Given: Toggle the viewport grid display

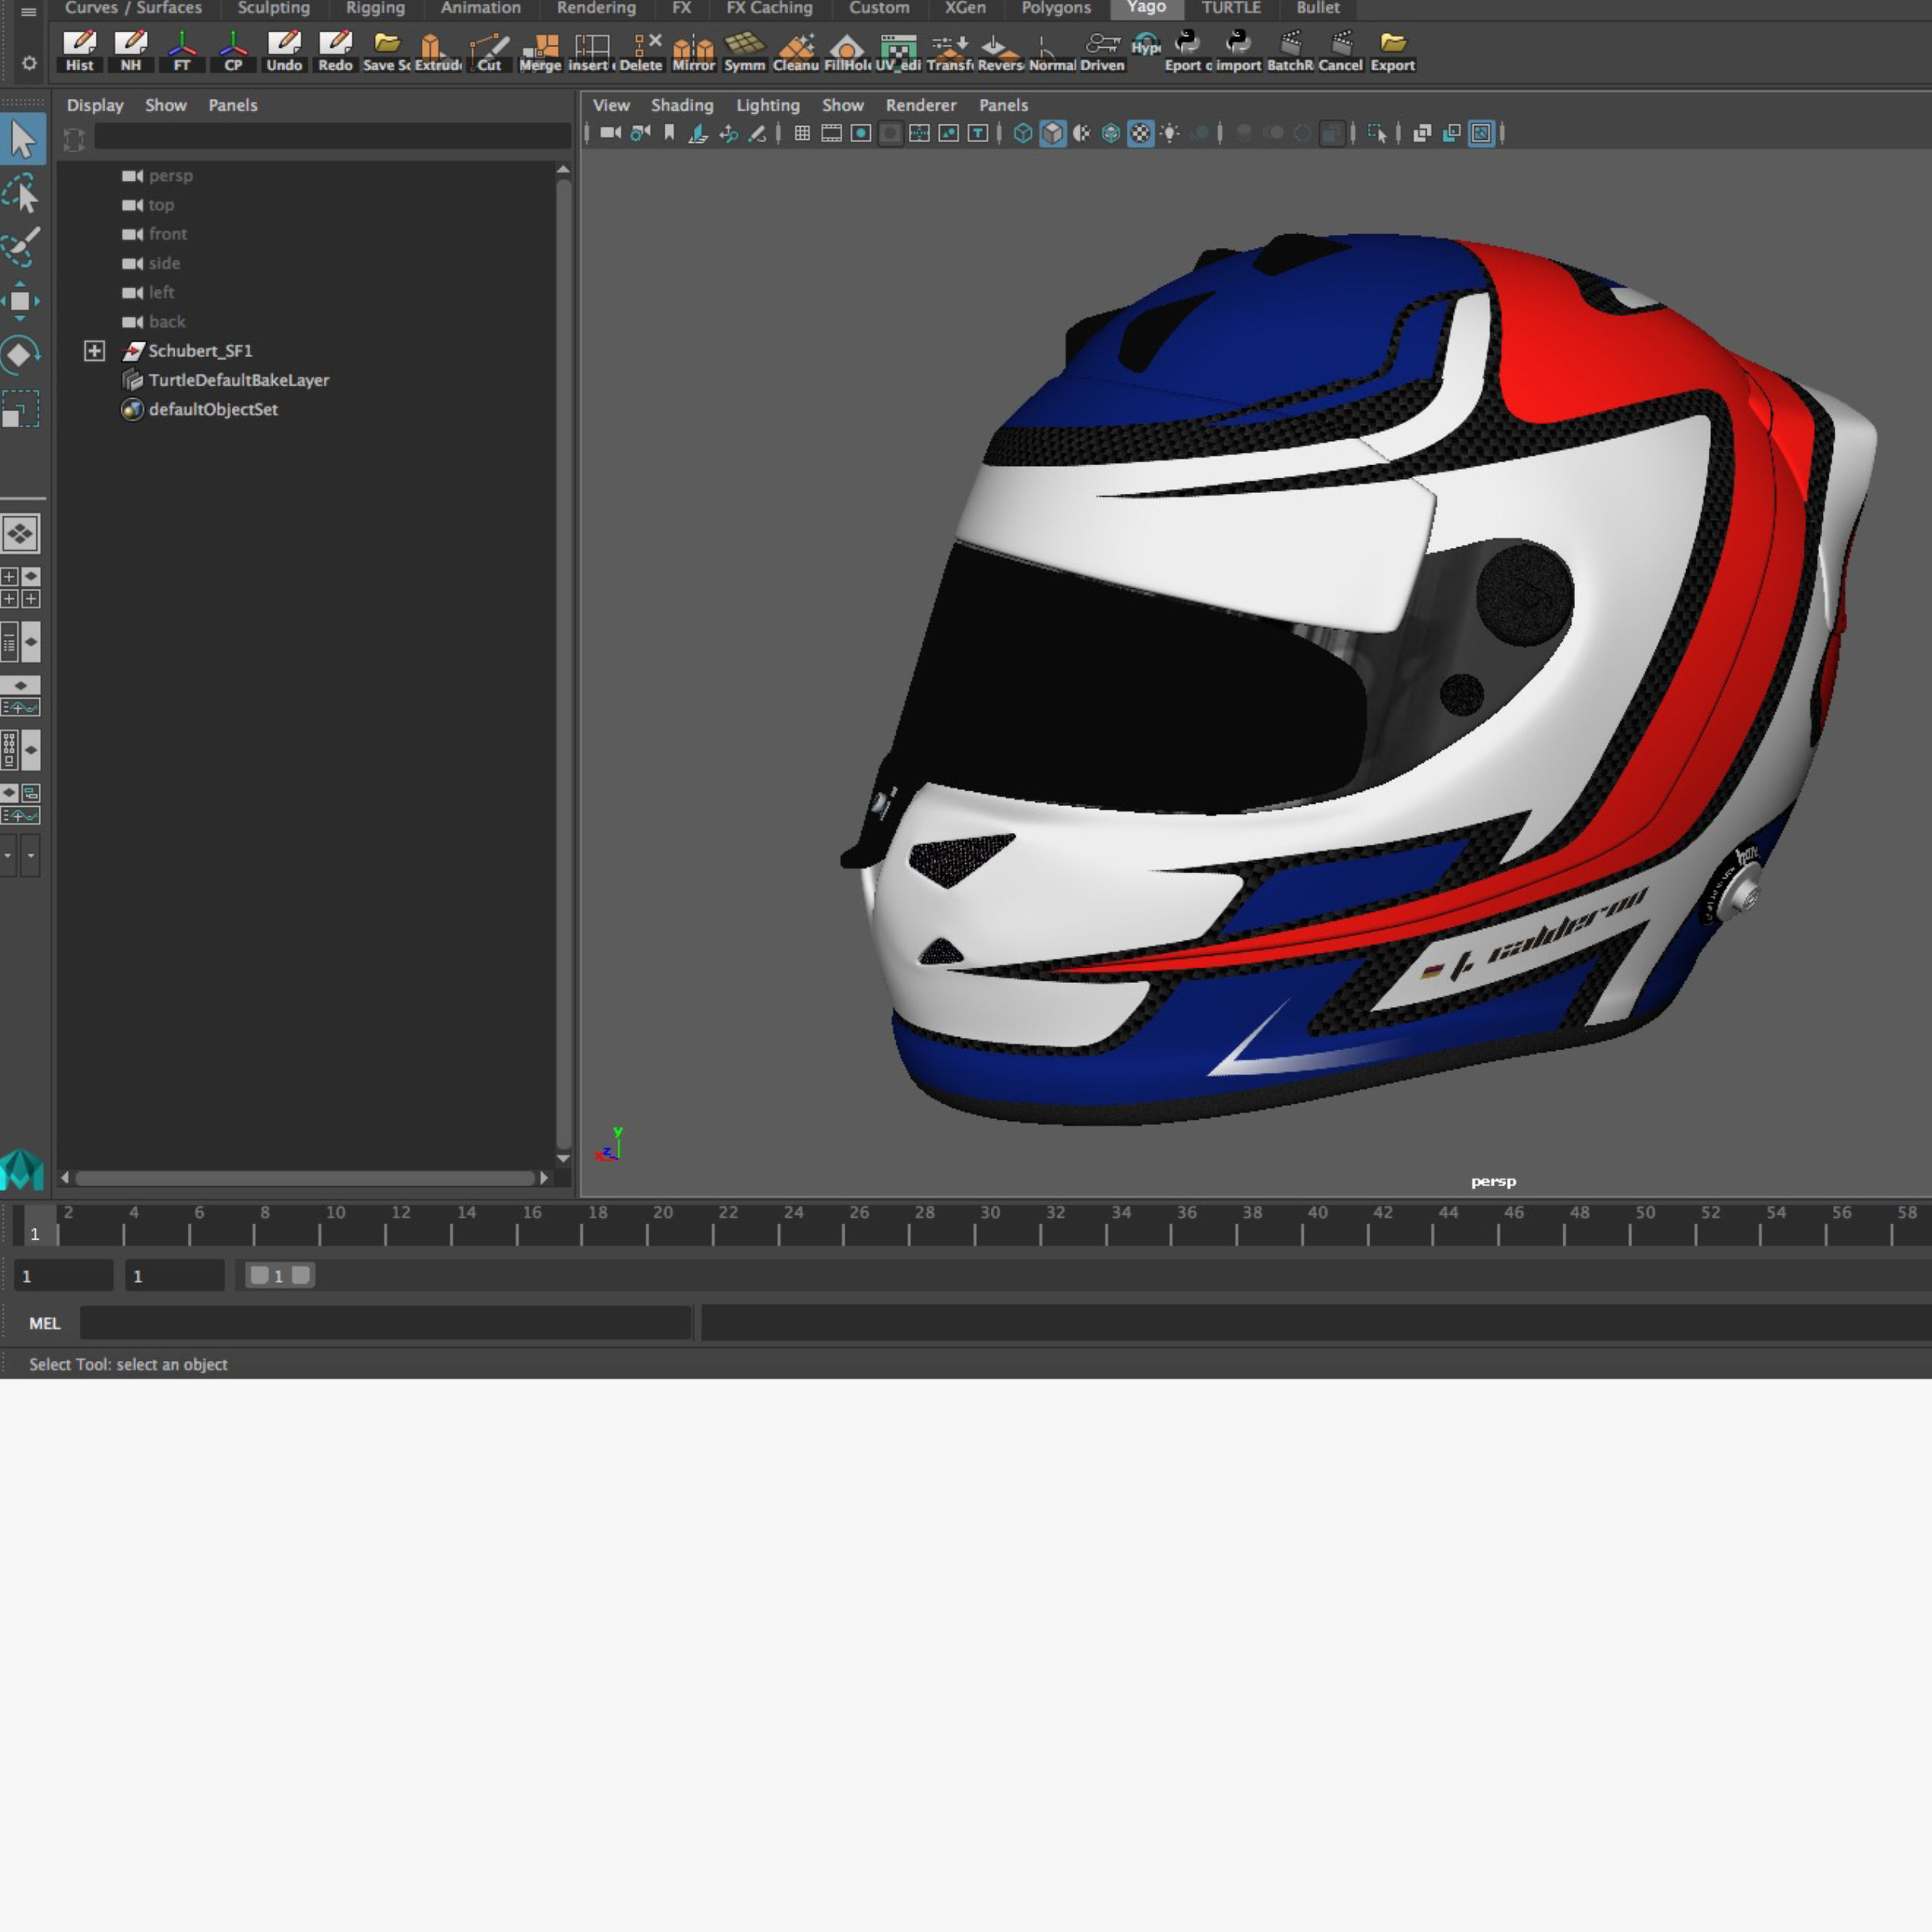Looking at the screenshot, I should click(802, 133).
